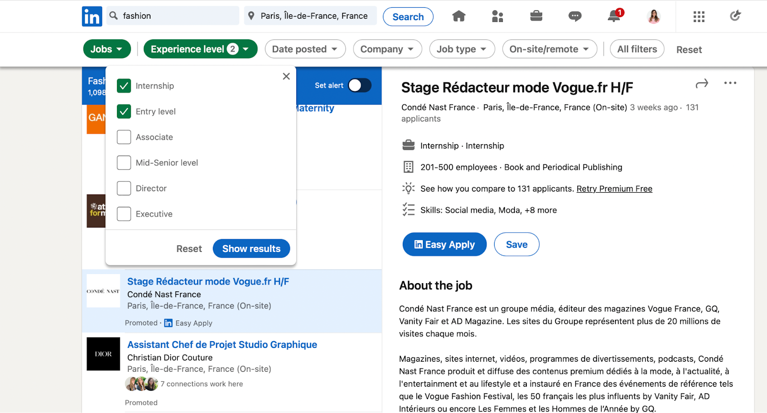Click Easy Apply button

tap(444, 244)
